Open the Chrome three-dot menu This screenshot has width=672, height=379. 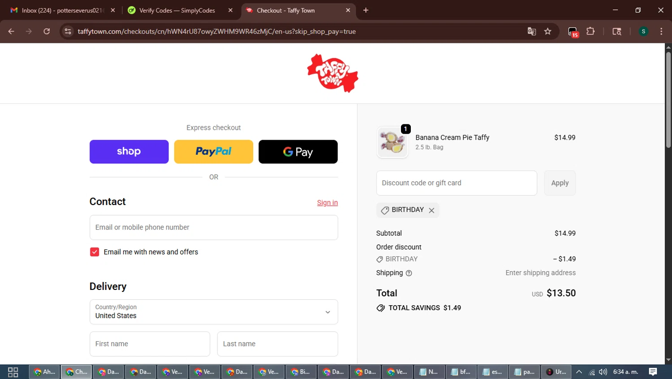(661, 31)
